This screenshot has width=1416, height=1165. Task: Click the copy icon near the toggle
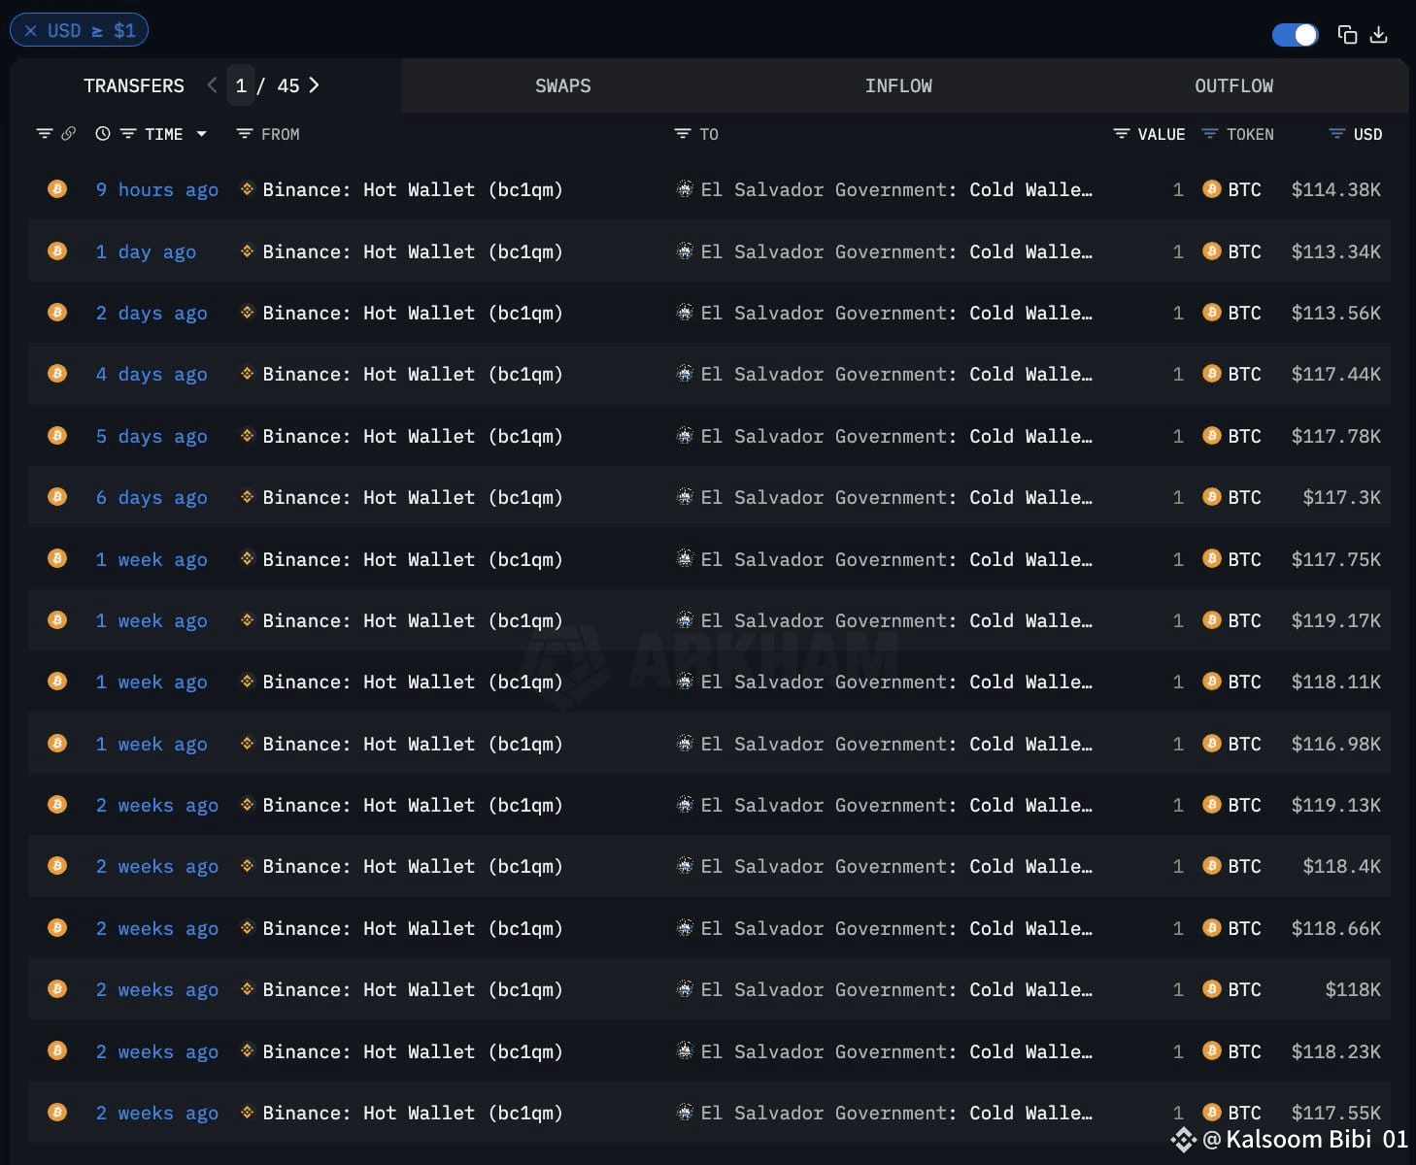coord(1347,35)
